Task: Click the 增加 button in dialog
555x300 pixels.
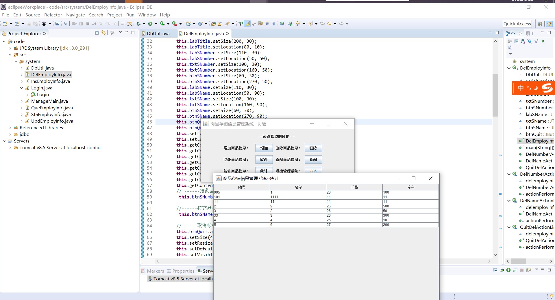Action: point(264,148)
